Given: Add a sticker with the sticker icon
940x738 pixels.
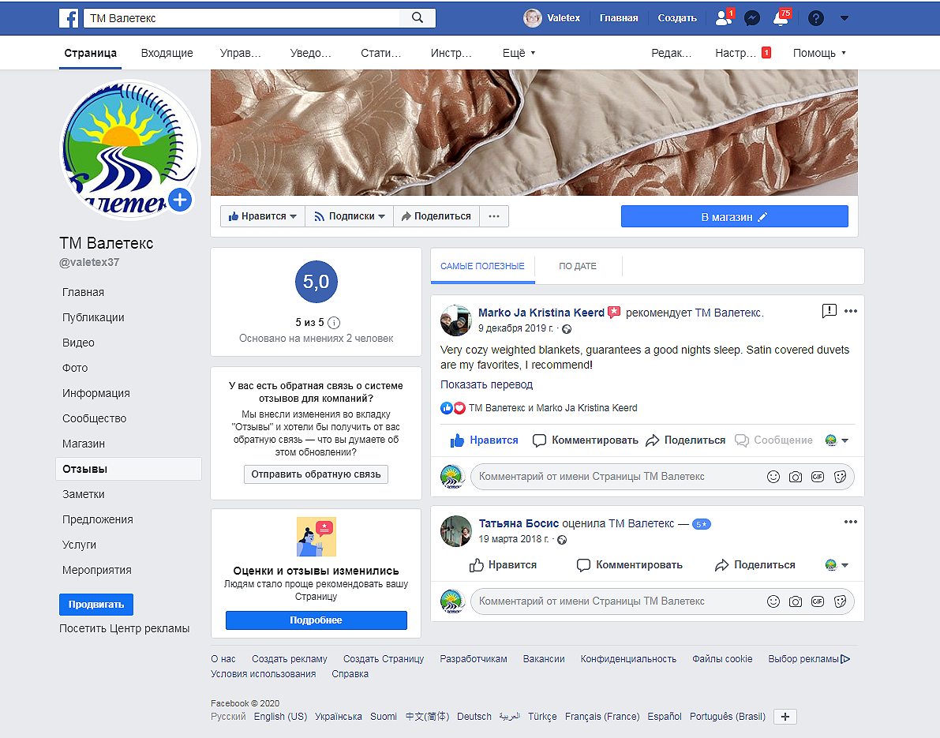Looking at the screenshot, I should tap(840, 477).
